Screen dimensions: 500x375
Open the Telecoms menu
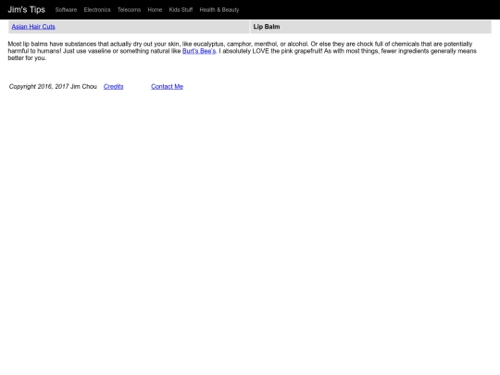[129, 10]
